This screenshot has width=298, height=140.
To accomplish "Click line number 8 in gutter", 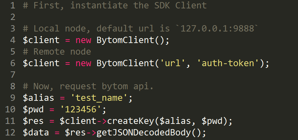I will pyautogui.click(x=13, y=86).
